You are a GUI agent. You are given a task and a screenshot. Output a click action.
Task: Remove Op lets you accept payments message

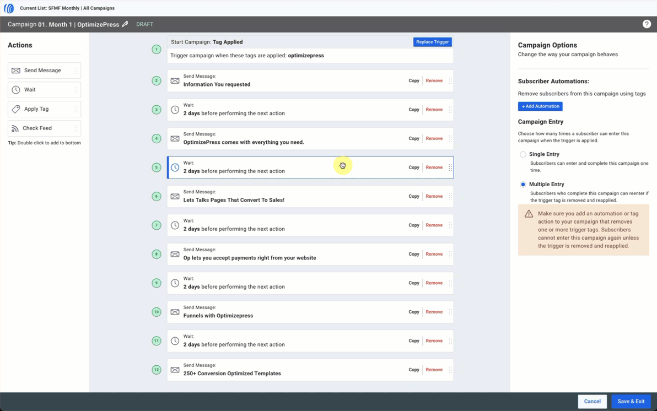(x=434, y=254)
